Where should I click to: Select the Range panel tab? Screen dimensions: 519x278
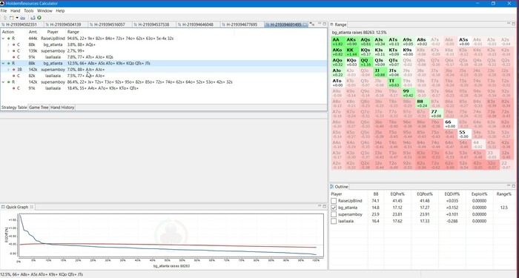(x=338, y=24)
